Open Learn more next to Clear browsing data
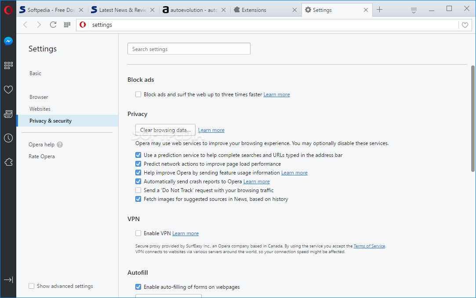The image size is (476, 298). 211,130
